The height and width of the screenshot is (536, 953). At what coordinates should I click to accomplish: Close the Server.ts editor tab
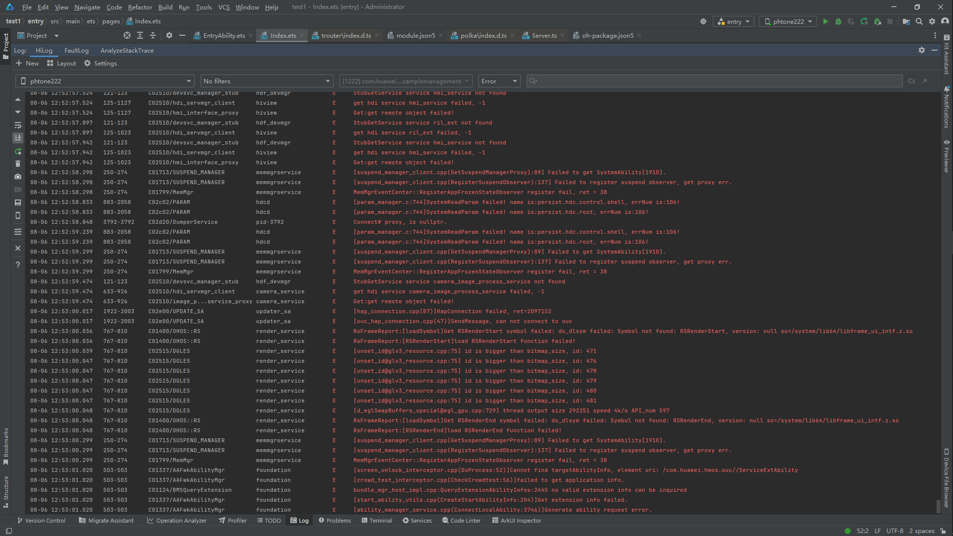coord(563,35)
